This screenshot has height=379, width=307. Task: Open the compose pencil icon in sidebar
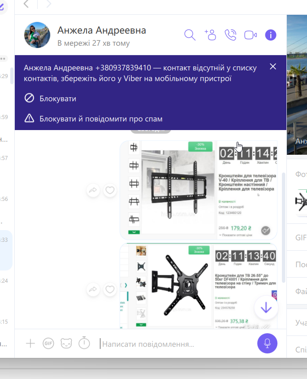click(2, 6)
